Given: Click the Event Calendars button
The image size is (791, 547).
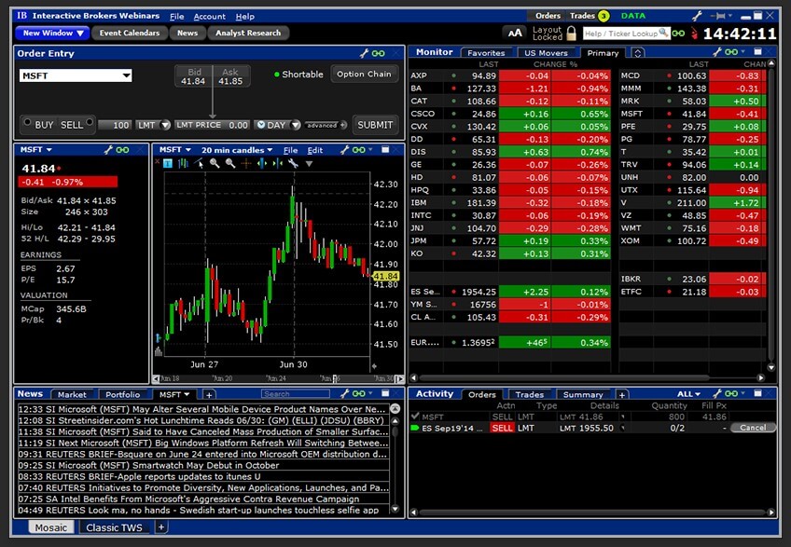Looking at the screenshot, I should click(129, 34).
